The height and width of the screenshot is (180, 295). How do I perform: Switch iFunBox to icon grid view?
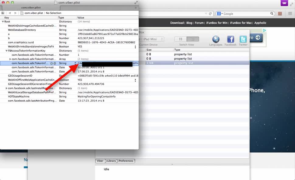click(181, 39)
